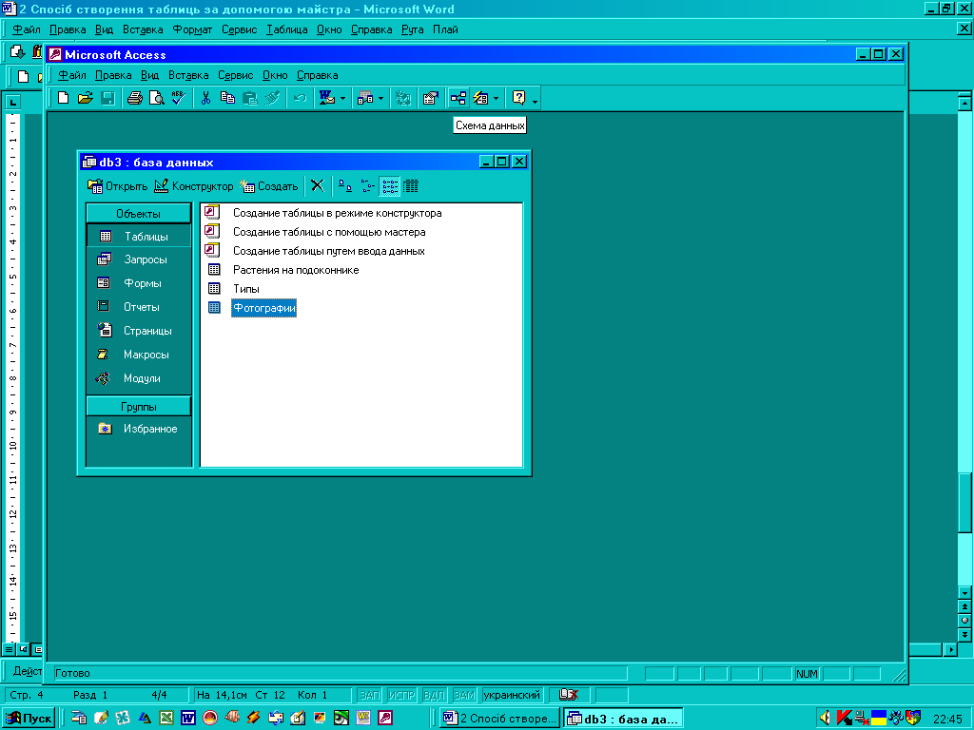
Task: Select the 'Фотографии' table
Action: 264,308
